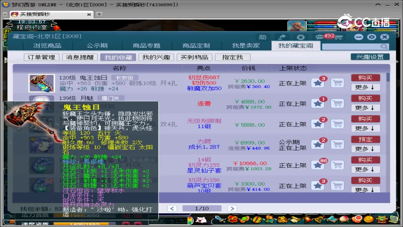Expand 更多 for ¥3300 row
This screenshot has height=227, width=403.
pyautogui.click(x=366, y=190)
